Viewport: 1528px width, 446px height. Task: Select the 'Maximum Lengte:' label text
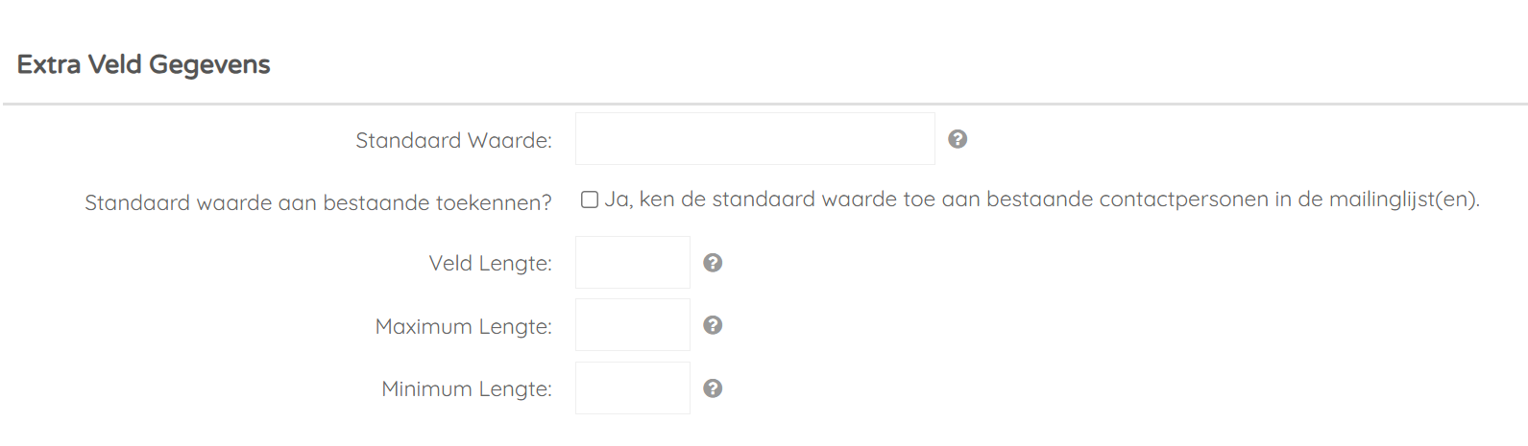pyautogui.click(x=463, y=326)
